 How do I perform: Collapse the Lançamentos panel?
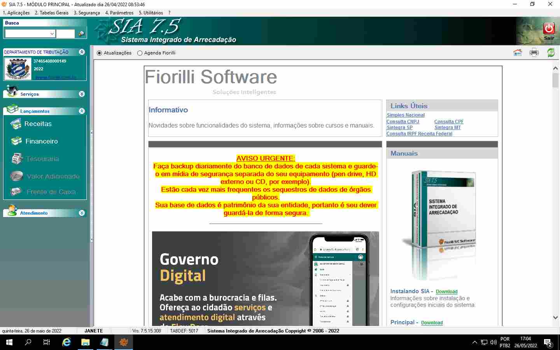click(x=82, y=111)
